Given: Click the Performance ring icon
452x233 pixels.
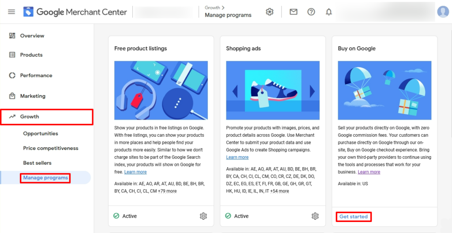Looking at the screenshot, I should point(12,75).
